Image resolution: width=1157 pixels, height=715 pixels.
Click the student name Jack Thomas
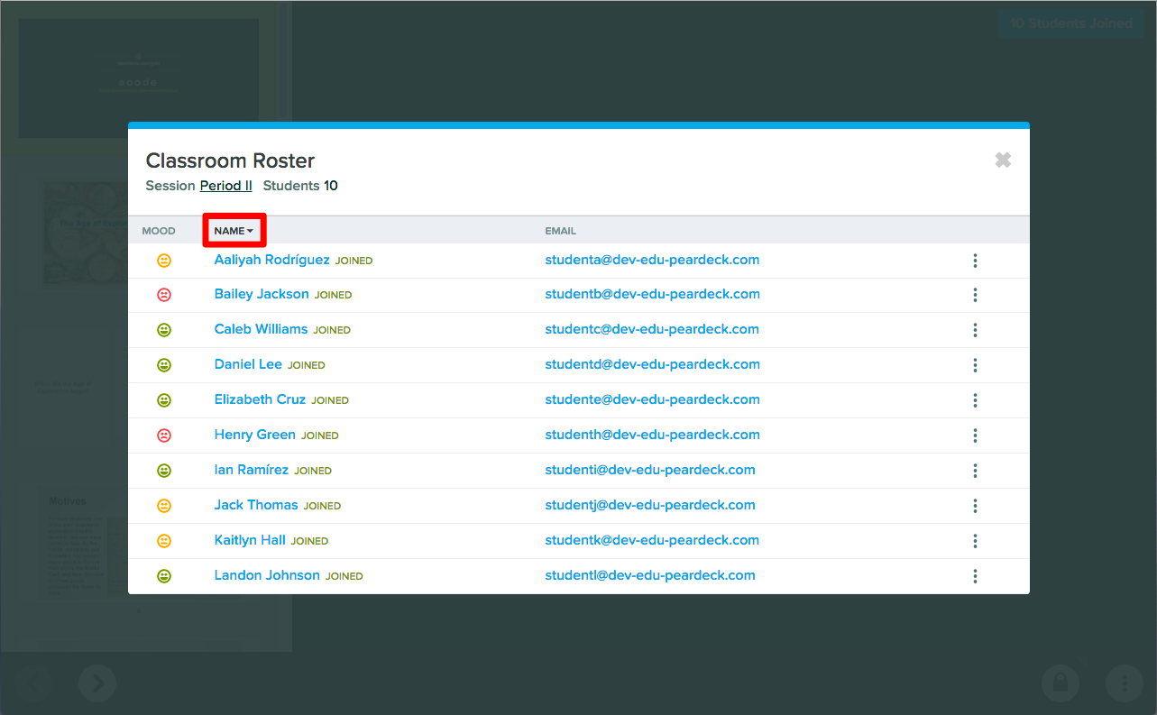256,505
